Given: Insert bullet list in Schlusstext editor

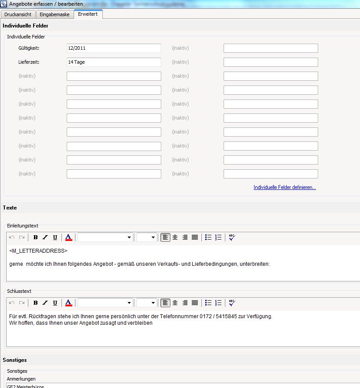Looking at the screenshot, I should (x=208, y=302).
